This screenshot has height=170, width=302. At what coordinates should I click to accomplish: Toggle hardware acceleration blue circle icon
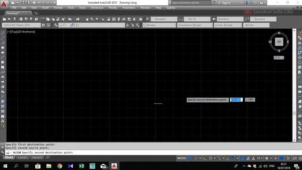click(x=281, y=158)
